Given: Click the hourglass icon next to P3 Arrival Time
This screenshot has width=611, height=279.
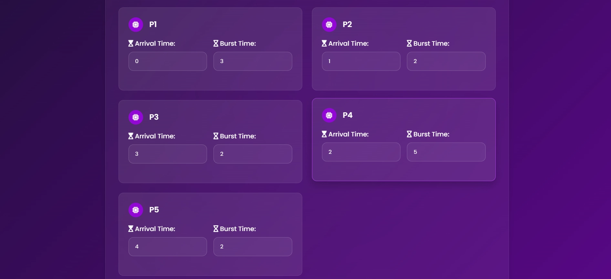Looking at the screenshot, I should click(x=130, y=136).
